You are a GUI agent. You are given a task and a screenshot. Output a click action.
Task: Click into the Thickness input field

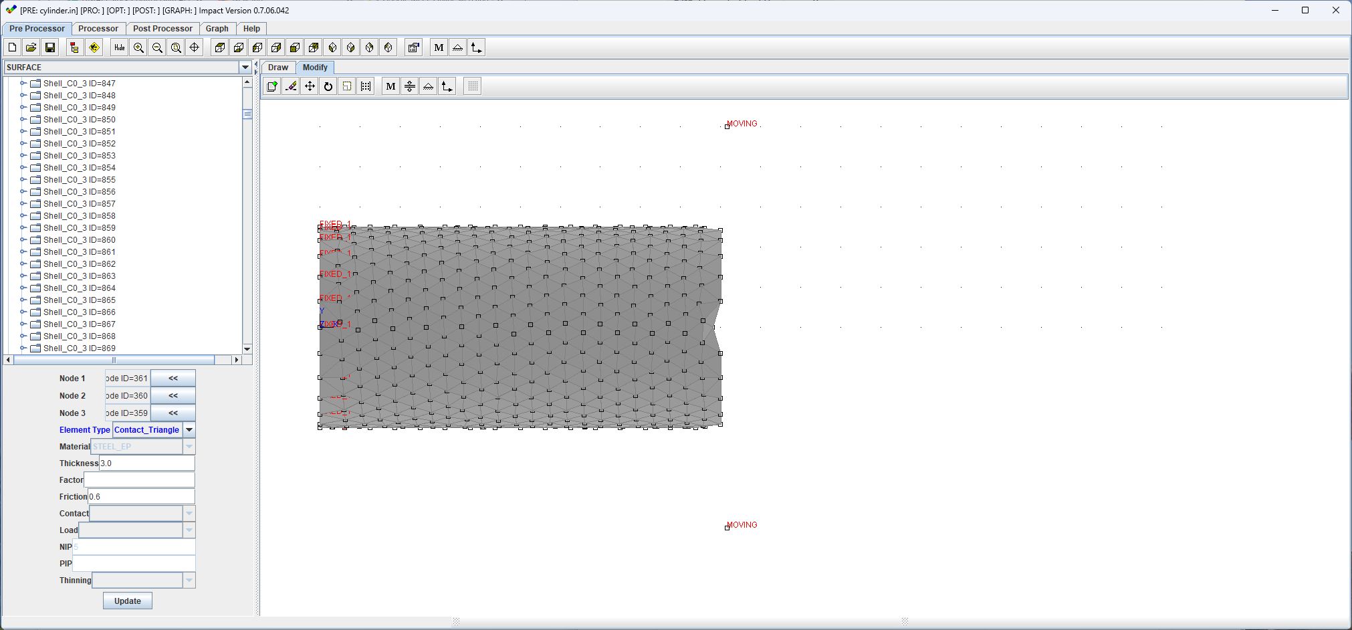[x=146, y=463]
